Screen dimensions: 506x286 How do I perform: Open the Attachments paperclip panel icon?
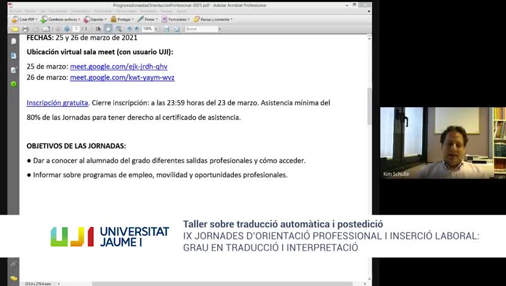point(14,265)
